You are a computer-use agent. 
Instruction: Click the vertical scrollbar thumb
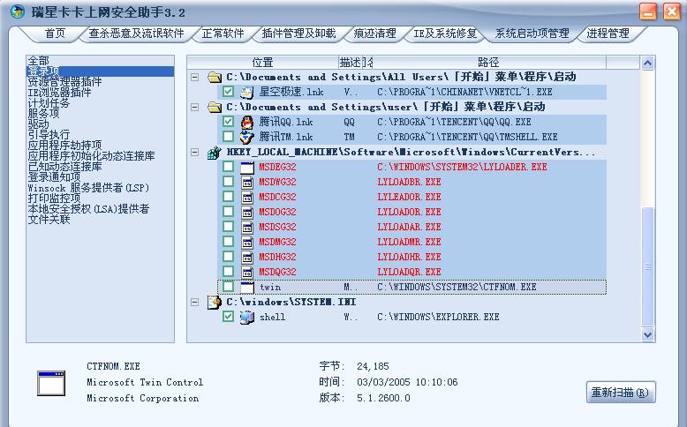coord(647,266)
